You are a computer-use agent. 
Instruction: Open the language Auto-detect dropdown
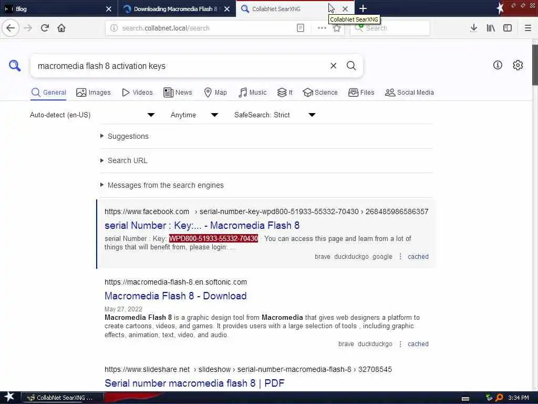pyautogui.click(x=92, y=115)
